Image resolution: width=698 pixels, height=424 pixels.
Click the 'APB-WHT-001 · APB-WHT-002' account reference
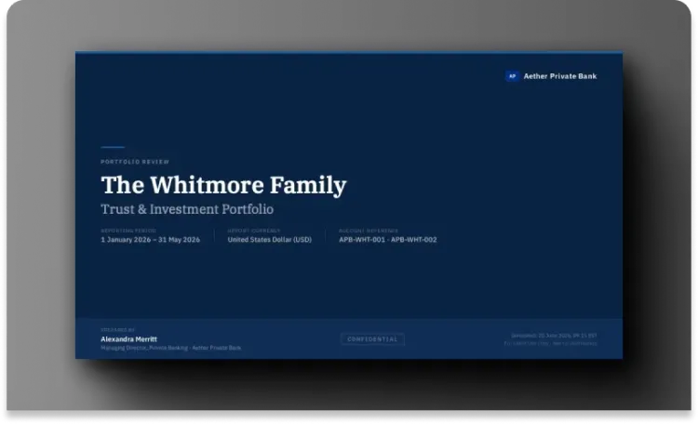(x=388, y=239)
